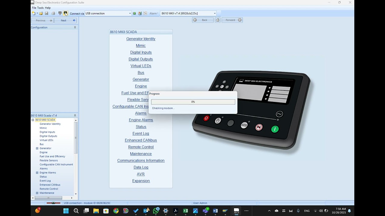Expand the Maintenance tree node
Image resolution: width=385 pixels, height=216 pixels.
[x=37, y=193]
